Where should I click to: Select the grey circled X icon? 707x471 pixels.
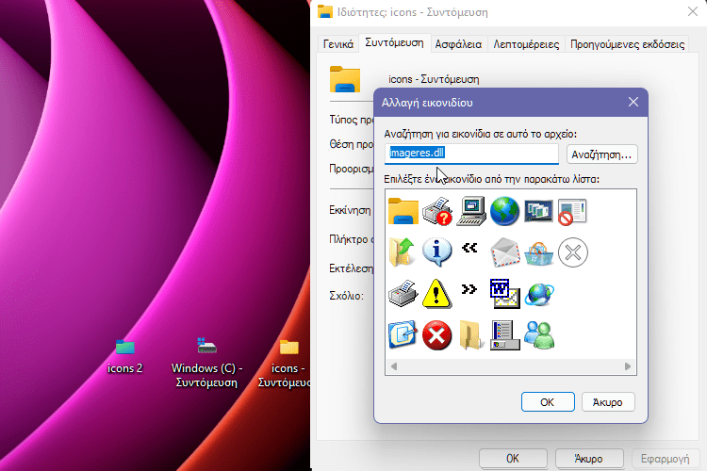click(x=572, y=252)
